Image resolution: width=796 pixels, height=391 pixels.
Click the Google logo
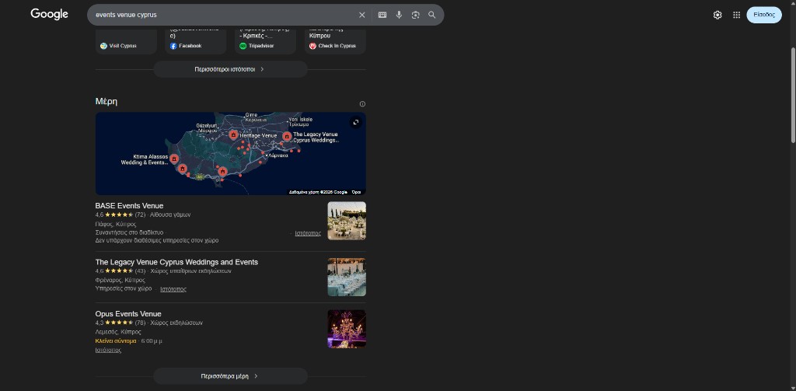(49, 14)
